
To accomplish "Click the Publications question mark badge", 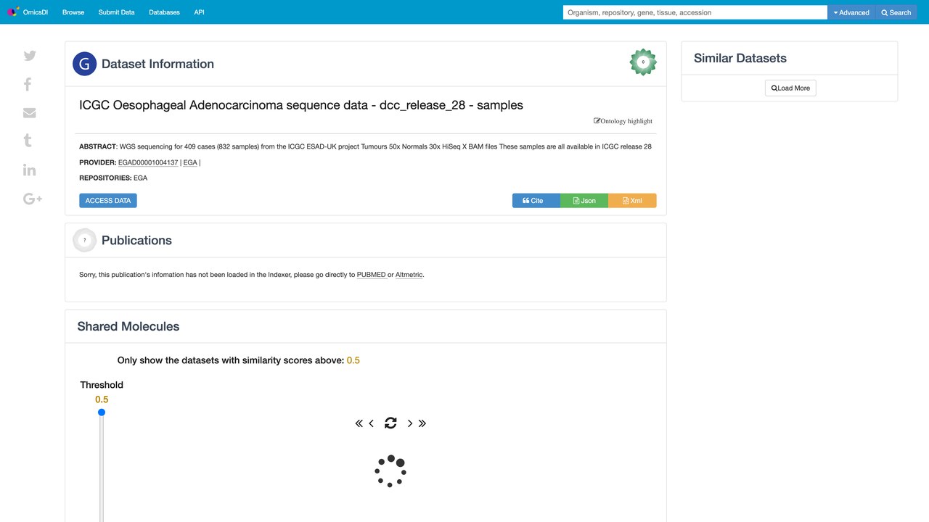I will coord(85,240).
